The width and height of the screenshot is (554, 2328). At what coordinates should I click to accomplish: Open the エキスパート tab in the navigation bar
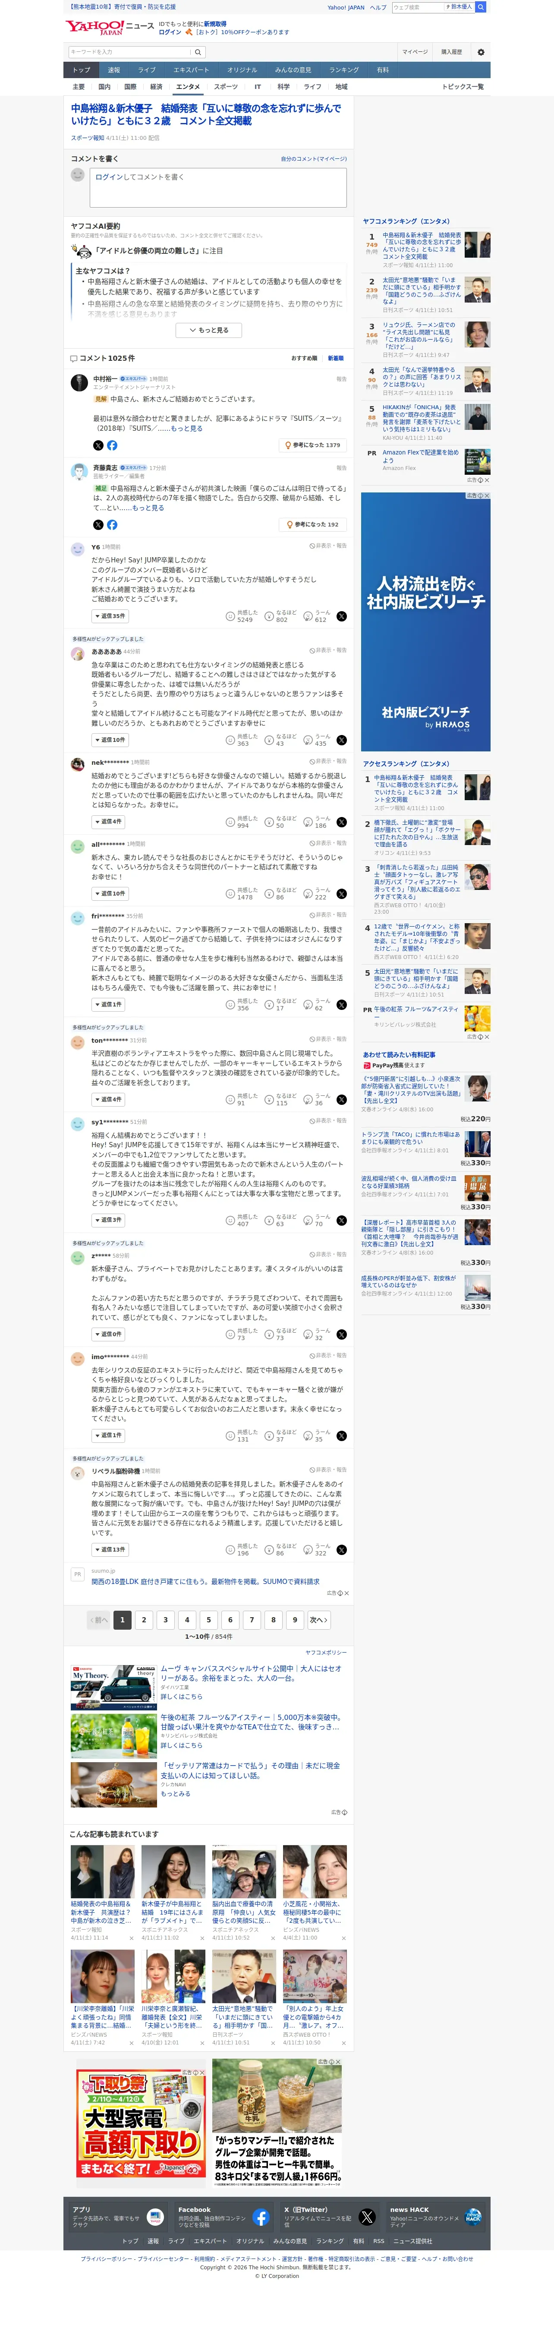click(192, 69)
